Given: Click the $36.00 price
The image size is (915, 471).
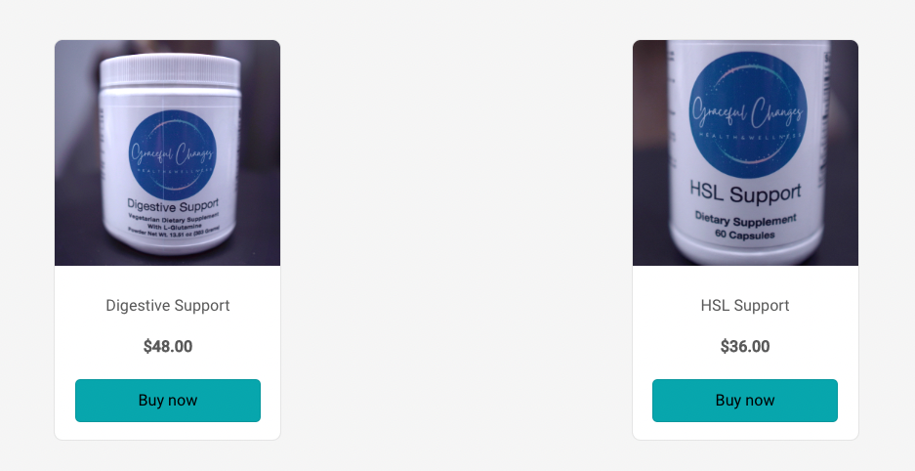Looking at the screenshot, I should [x=745, y=346].
